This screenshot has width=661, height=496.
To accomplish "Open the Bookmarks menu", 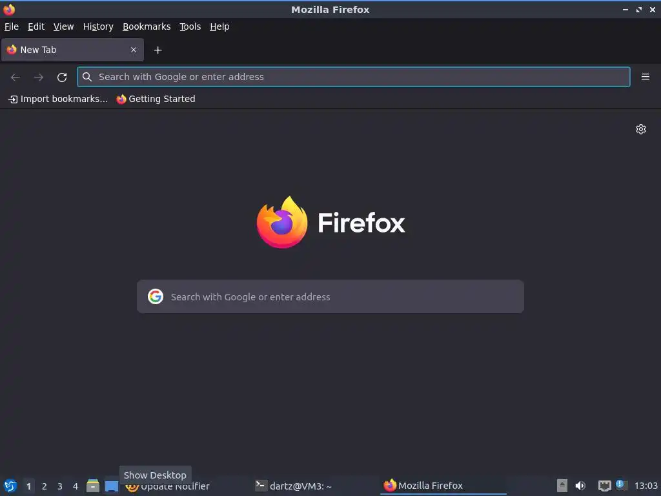I will (x=147, y=26).
